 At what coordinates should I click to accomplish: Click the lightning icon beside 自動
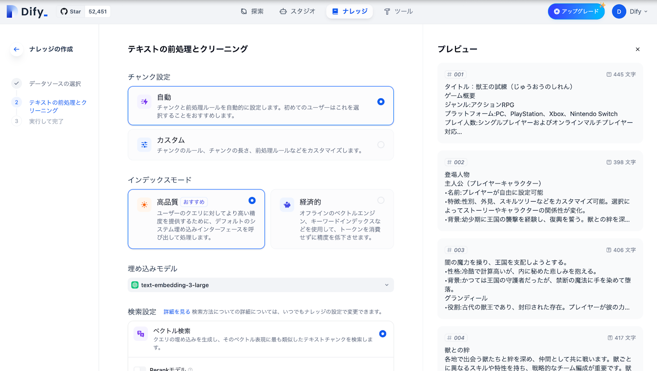pos(144,101)
